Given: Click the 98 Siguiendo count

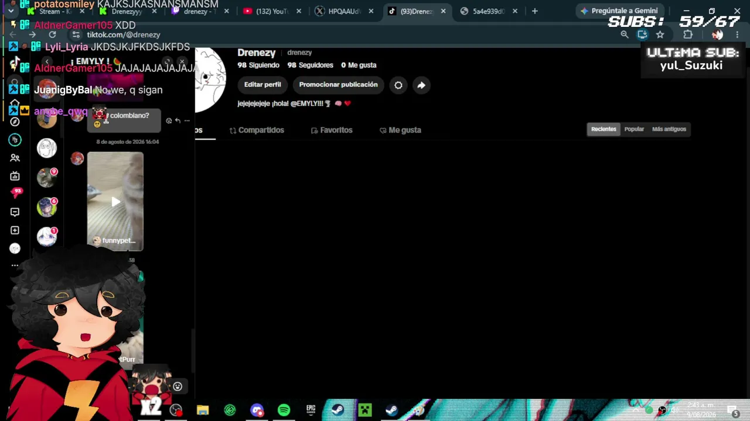Looking at the screenshot, I should (258, 65).
